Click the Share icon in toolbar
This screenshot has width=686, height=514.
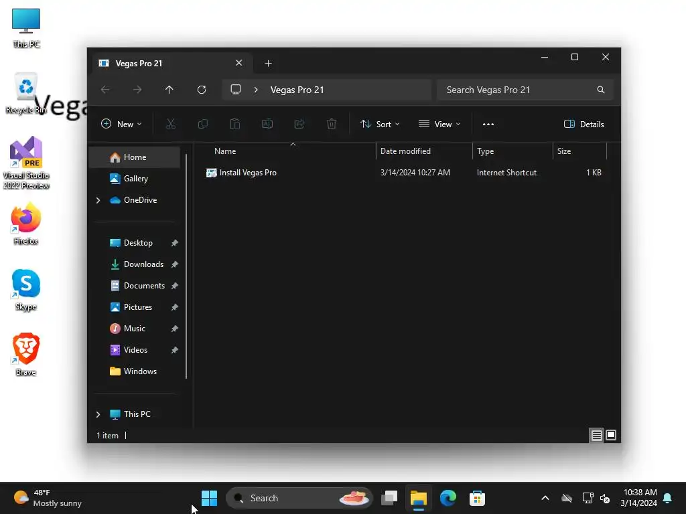click(299, 124)
